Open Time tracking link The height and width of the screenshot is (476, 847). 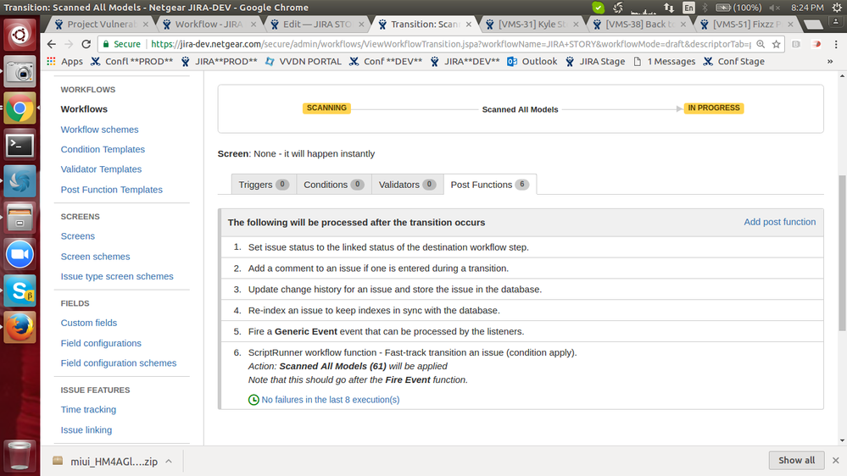point(88,410)
